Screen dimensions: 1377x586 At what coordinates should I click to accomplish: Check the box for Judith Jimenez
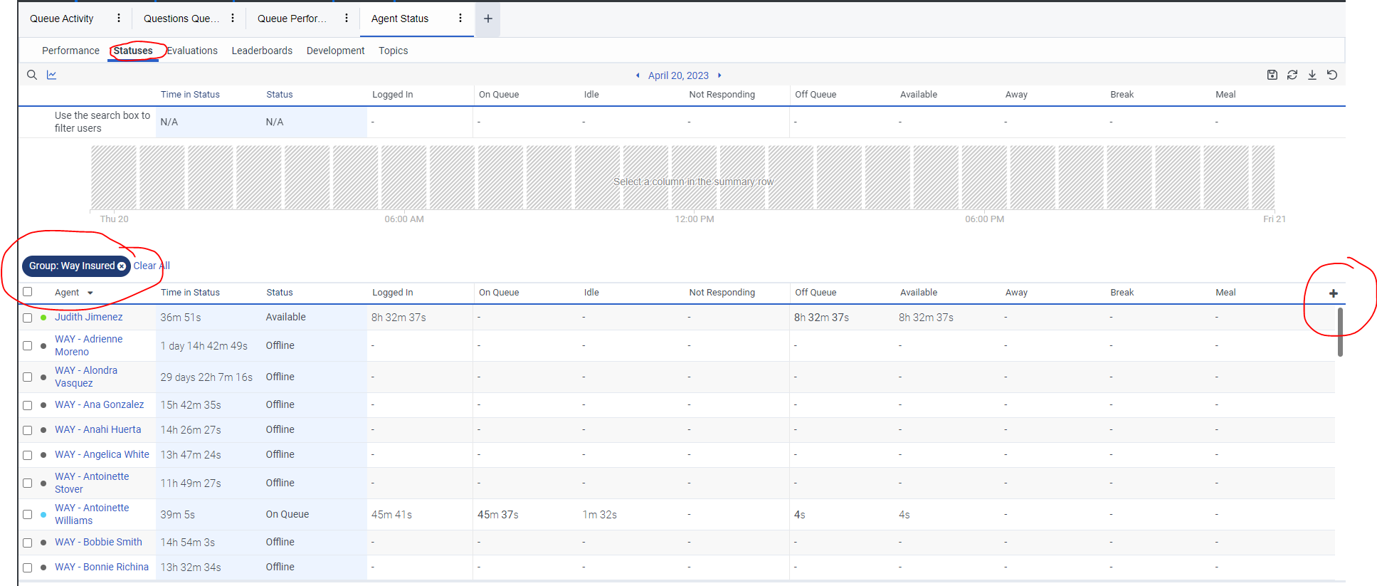click(28, 318)
